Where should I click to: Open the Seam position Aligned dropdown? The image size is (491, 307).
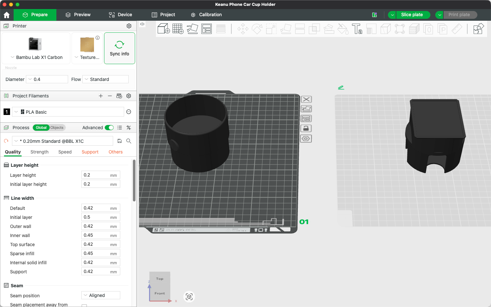(100, 295)
